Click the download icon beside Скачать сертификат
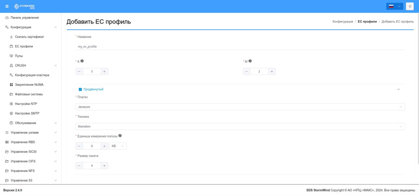 11,37
